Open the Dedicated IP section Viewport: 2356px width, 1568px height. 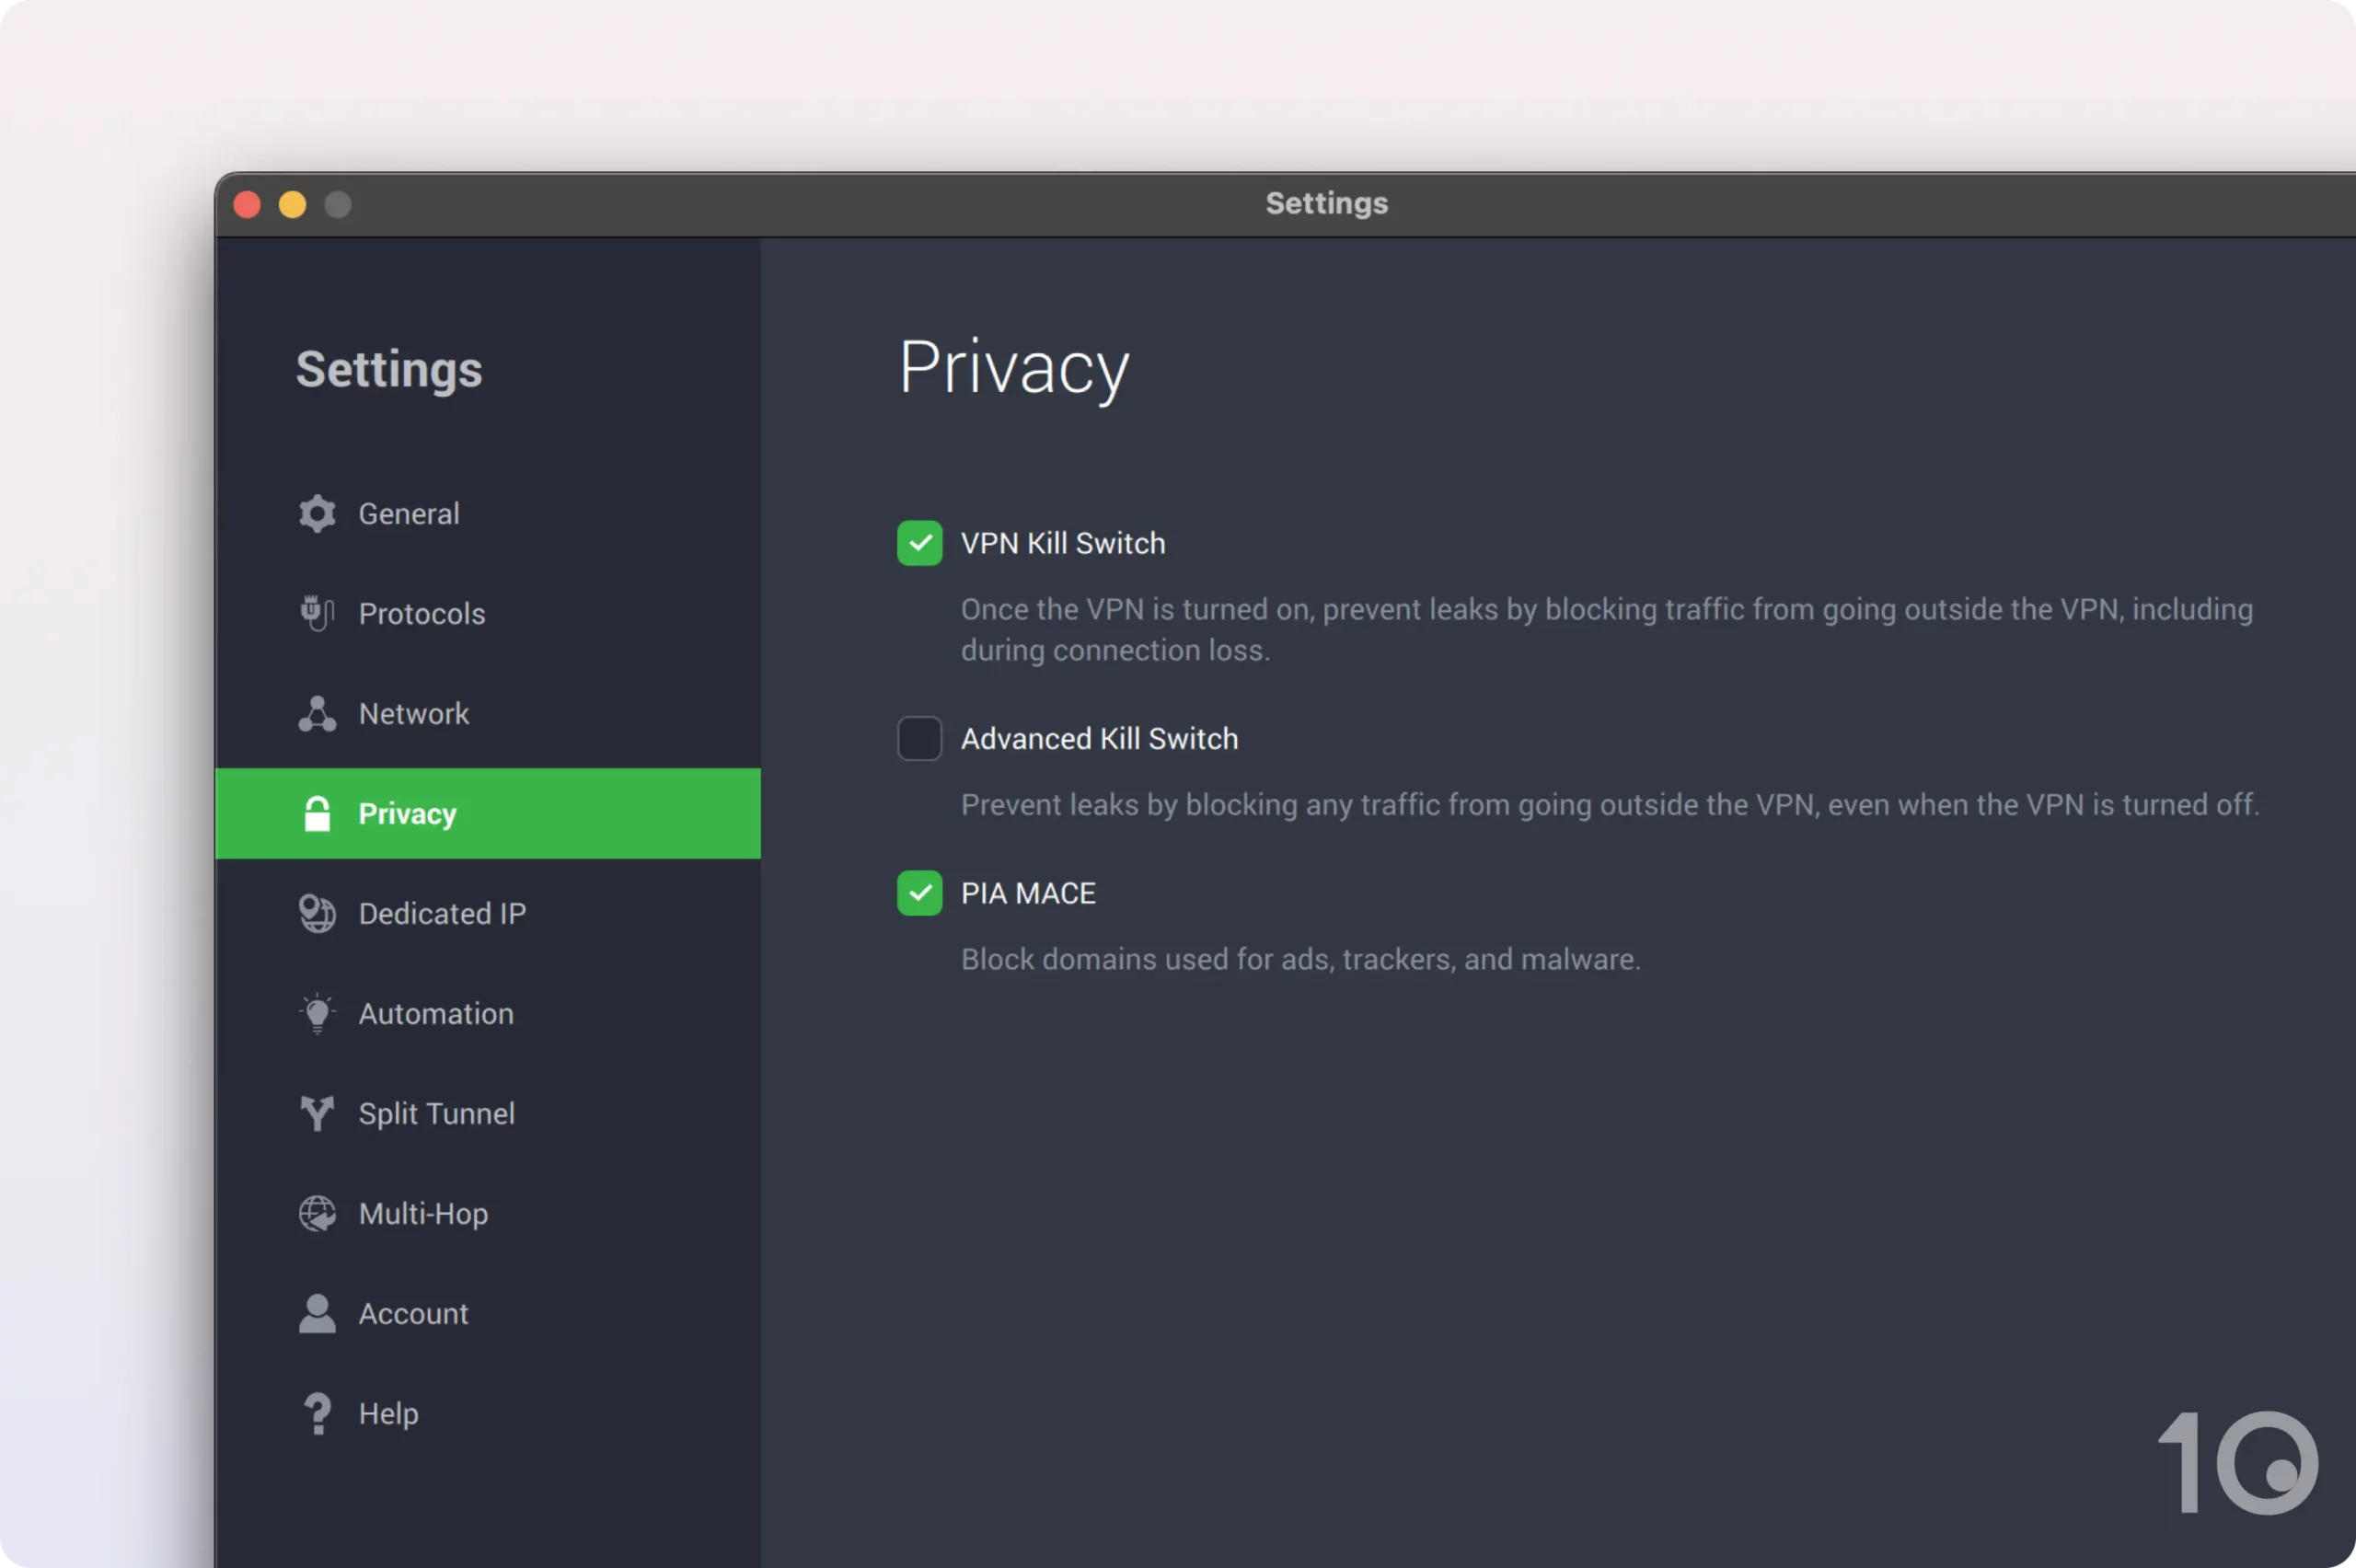pyautogui.click(x=487, y=913)
